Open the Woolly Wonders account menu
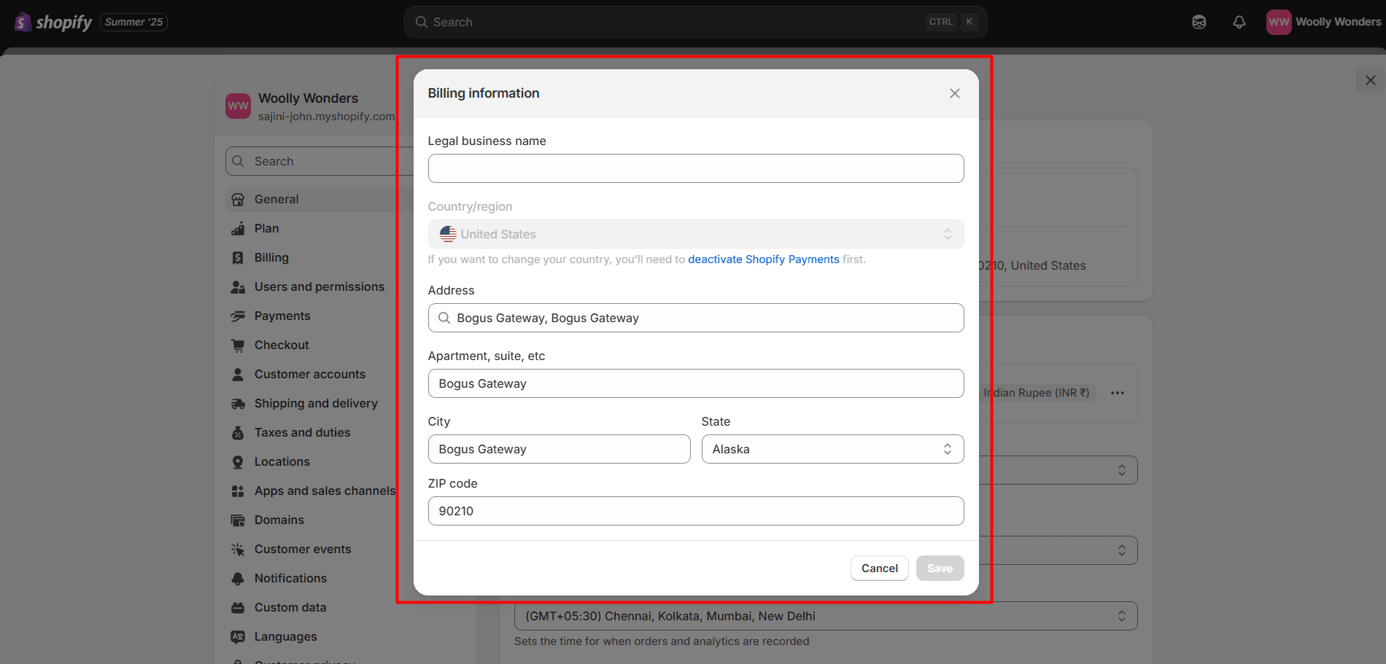 click(x=1324, y=22)
